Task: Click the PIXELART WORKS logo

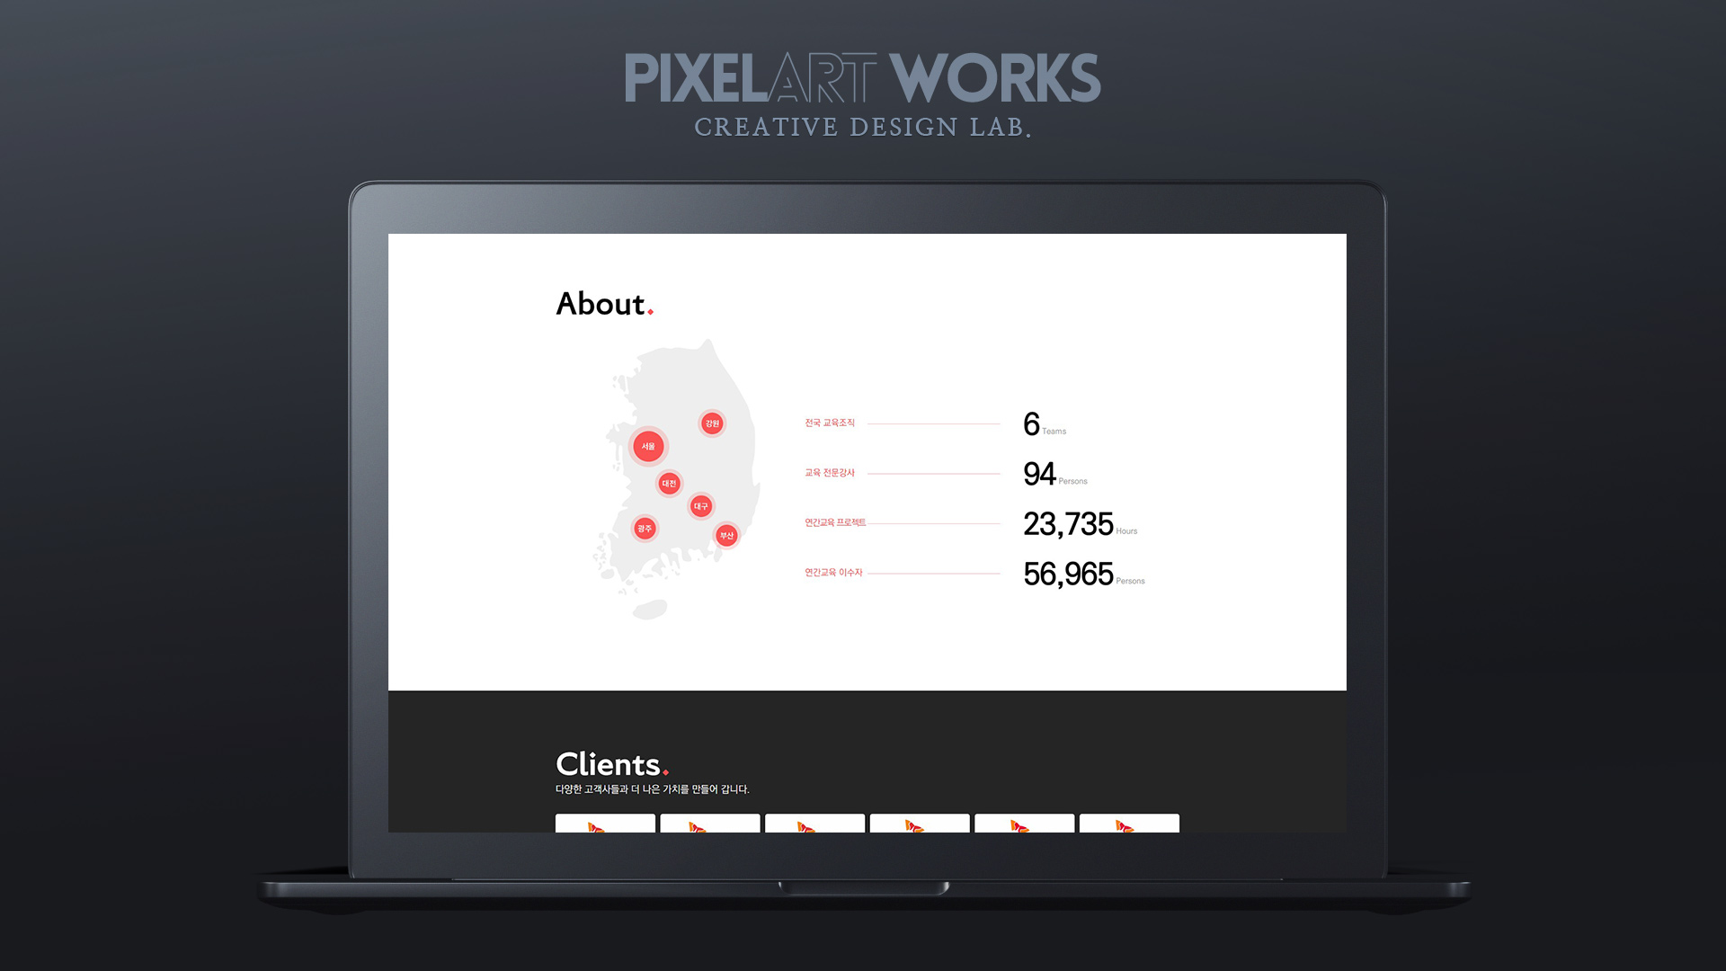Action: tap(862, 77)
